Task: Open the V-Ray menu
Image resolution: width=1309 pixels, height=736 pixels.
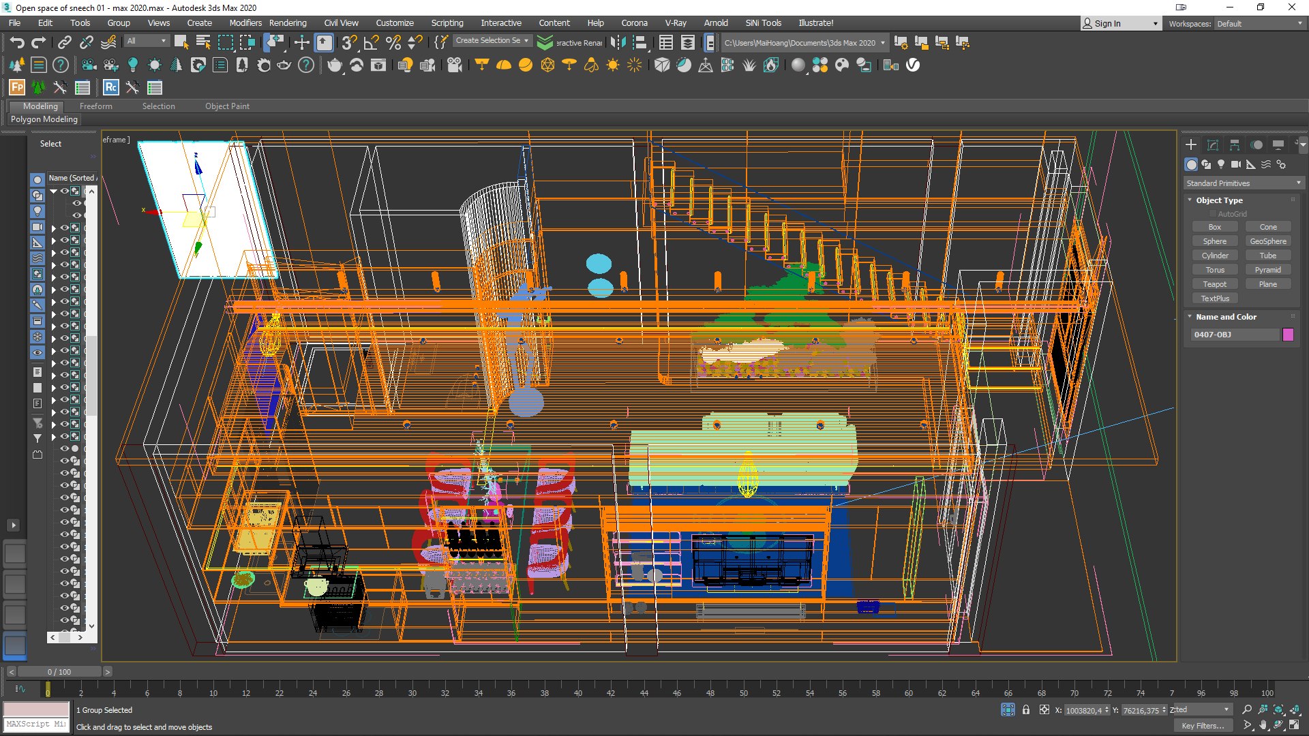Action: [676, 23]
